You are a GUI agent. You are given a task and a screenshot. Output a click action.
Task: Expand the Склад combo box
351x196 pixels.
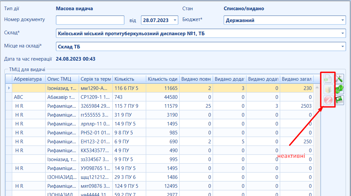coord(342,34)
